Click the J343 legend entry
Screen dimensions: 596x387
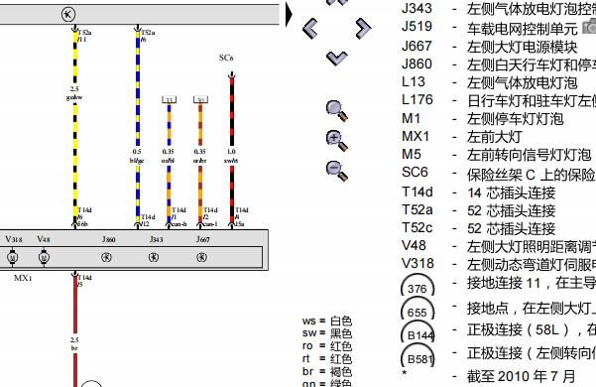tap(499, 8)
